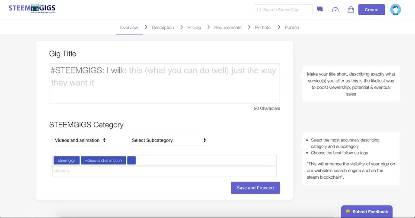Open the Submit Feedback widget

click(x=367, y=212)
